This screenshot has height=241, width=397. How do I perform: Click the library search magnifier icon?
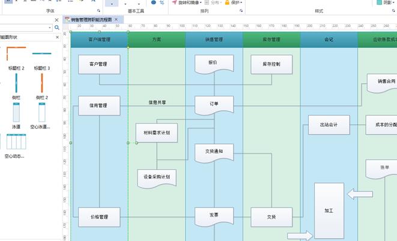pyautogui.click(x=57, y=28)
